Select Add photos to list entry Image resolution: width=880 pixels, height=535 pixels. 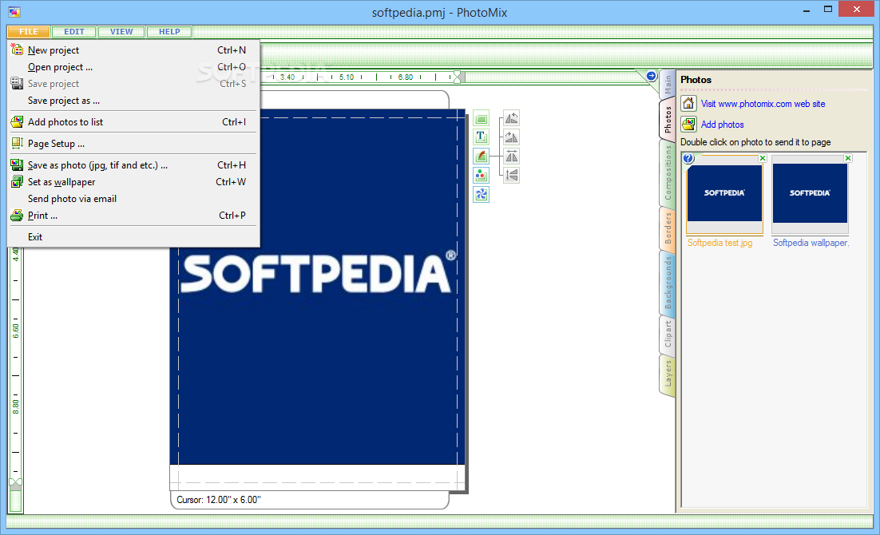pos(133,122)
